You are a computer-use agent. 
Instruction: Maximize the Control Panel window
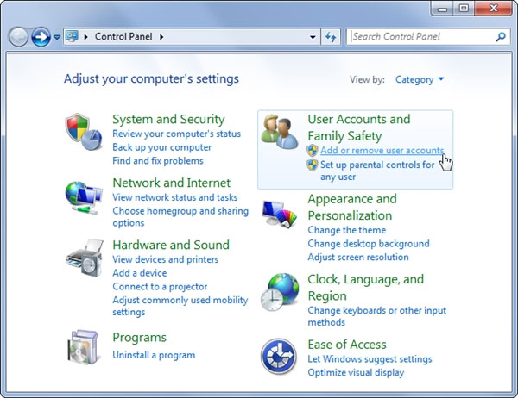tap(464, 9)
